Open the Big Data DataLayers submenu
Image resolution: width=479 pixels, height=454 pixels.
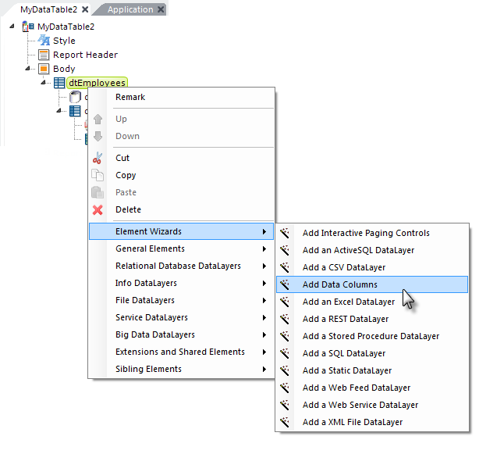pyautogui.click(x=181, y=334)
